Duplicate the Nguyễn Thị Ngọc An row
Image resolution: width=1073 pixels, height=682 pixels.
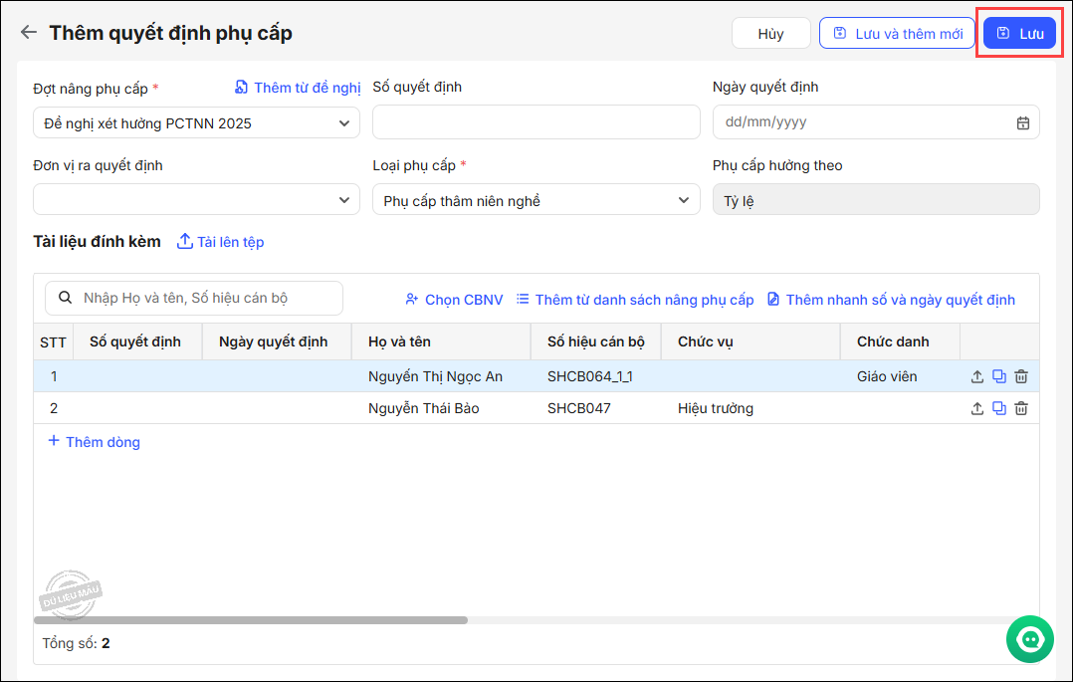[999, 376]
